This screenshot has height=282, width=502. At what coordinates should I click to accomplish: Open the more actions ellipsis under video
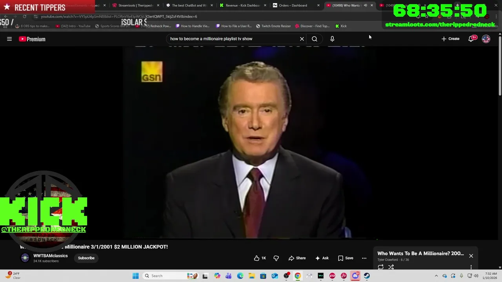click(364, 258)
